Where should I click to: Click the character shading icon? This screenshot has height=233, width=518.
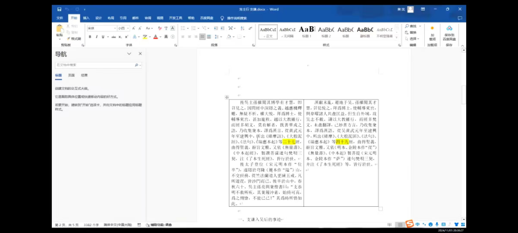tap(166, 37)
